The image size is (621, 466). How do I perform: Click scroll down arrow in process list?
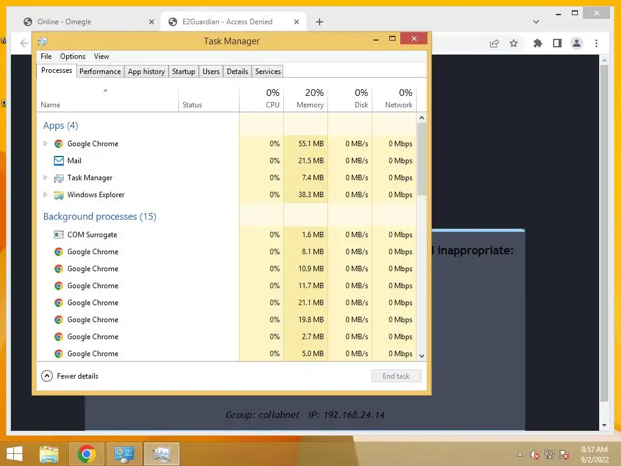pos(422,356)
